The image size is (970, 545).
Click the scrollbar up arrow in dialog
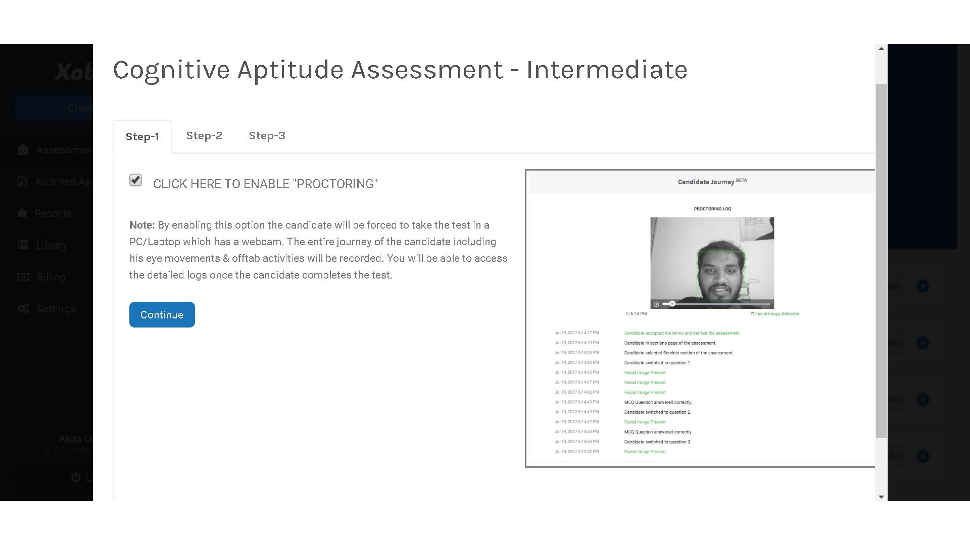tap(881, 49)
